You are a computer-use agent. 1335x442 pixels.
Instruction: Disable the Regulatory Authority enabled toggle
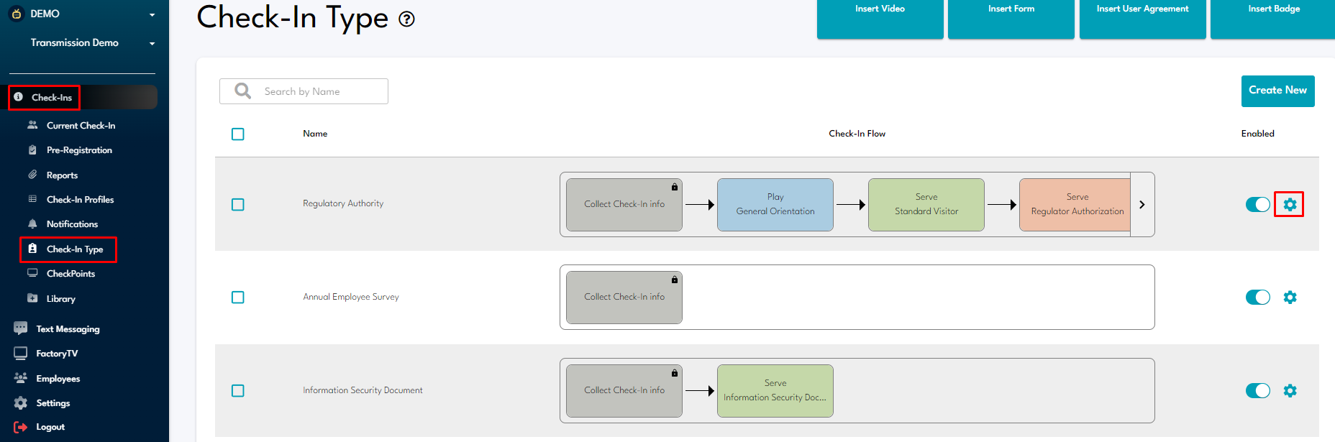tap(1258, 204)
